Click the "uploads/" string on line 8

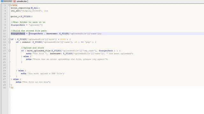[x=35, y=25]
